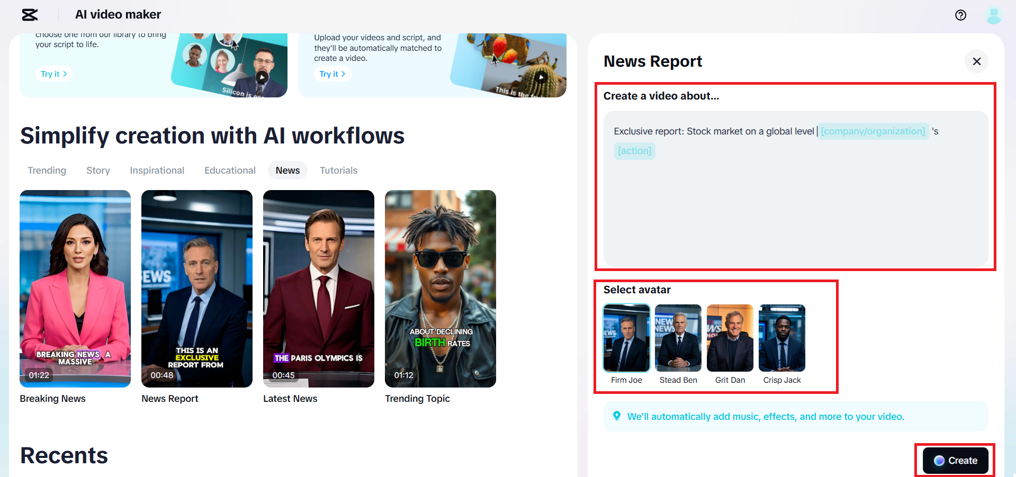Select the [action] placeholder in the prompt

(634, 151)
